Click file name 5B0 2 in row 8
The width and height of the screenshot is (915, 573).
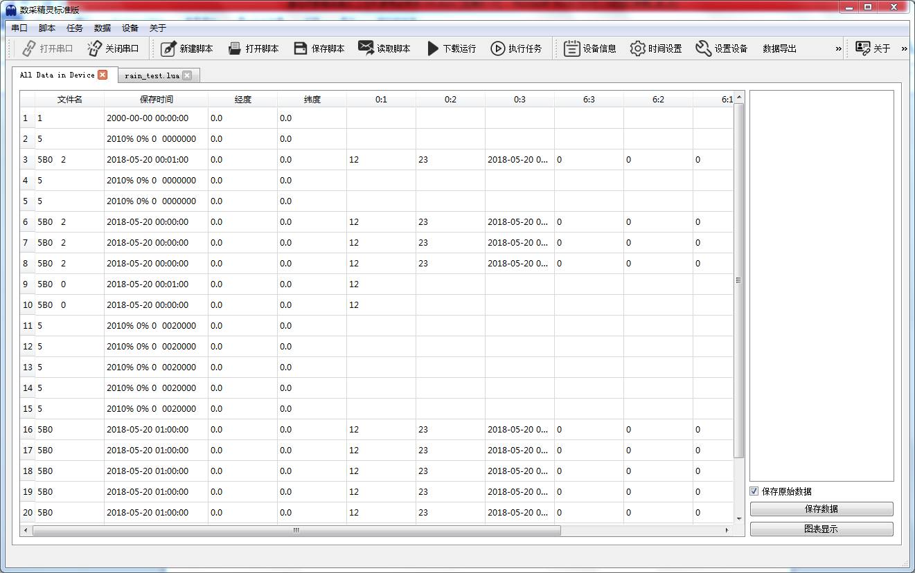69,264
